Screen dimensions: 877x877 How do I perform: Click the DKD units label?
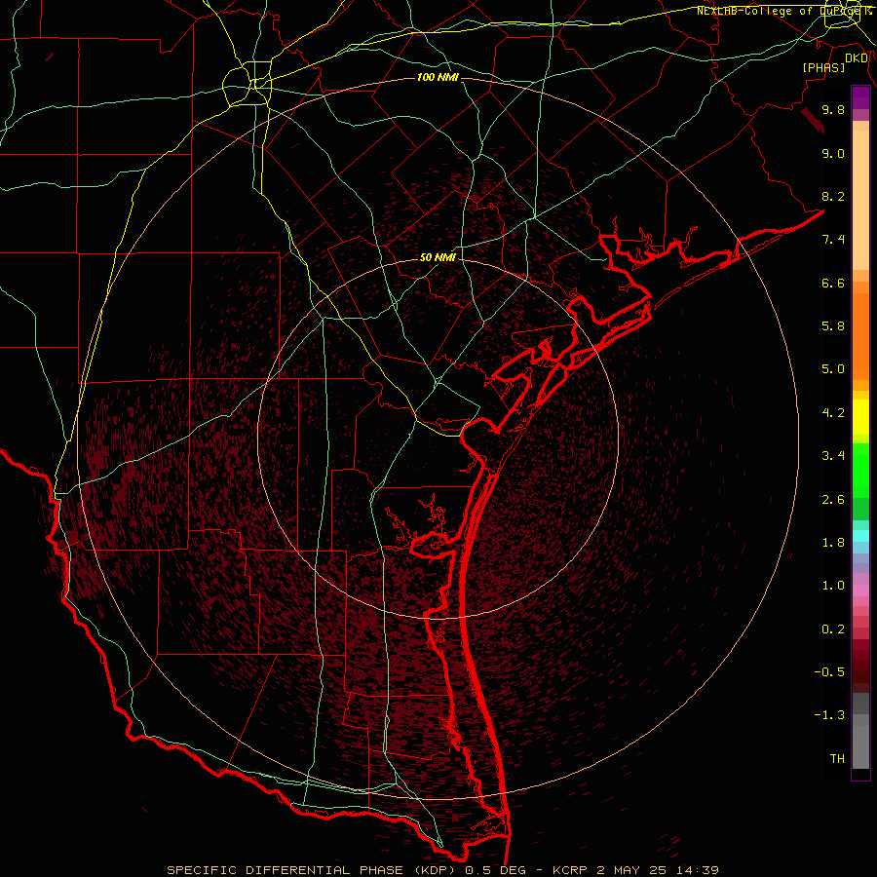tap(857, 58)
